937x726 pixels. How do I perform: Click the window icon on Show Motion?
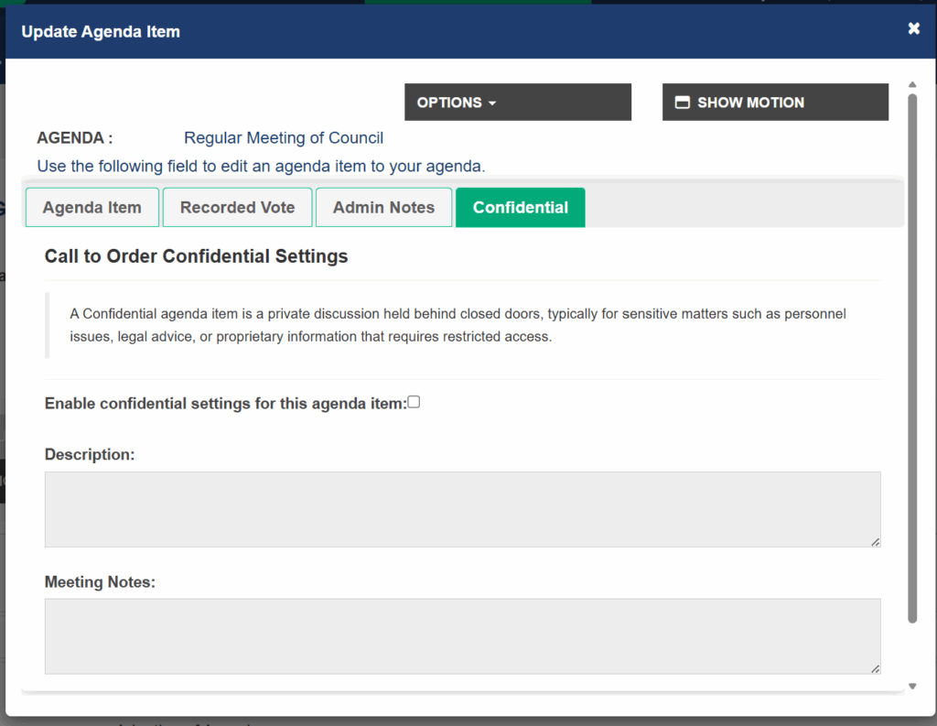(682, 103)
